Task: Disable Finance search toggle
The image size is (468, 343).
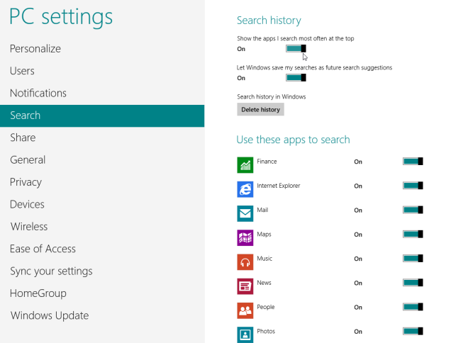Action: pos(413,162)
